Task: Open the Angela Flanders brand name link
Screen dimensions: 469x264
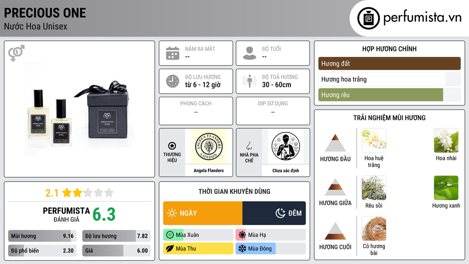Action: click(208, 170)
